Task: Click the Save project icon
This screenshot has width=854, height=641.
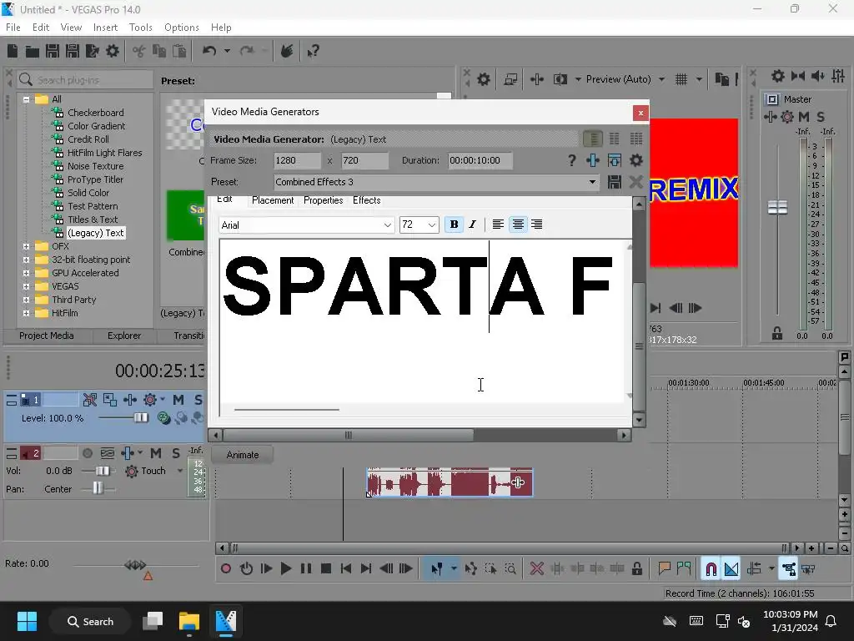Action: pos(53,51)
